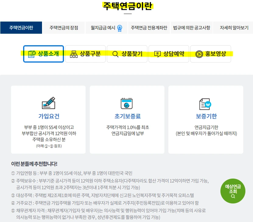Select the active 주택연금이란 navigation item
The height and width of the screenshot is (222, 253).
pyautogui.click(x=21, y=27)
